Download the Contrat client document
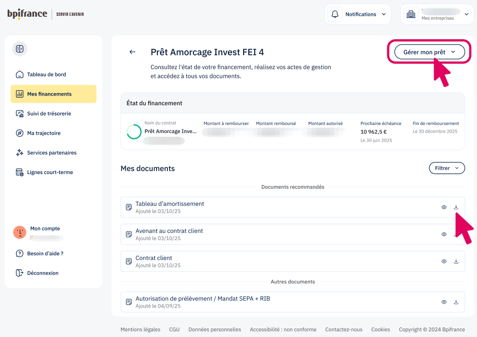This screenshot has height=337, width=477. coord(456,261)
